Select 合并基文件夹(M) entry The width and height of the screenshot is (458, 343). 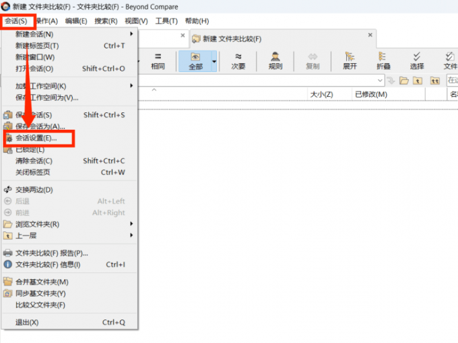pyautogui.click(x=69, y=282)
